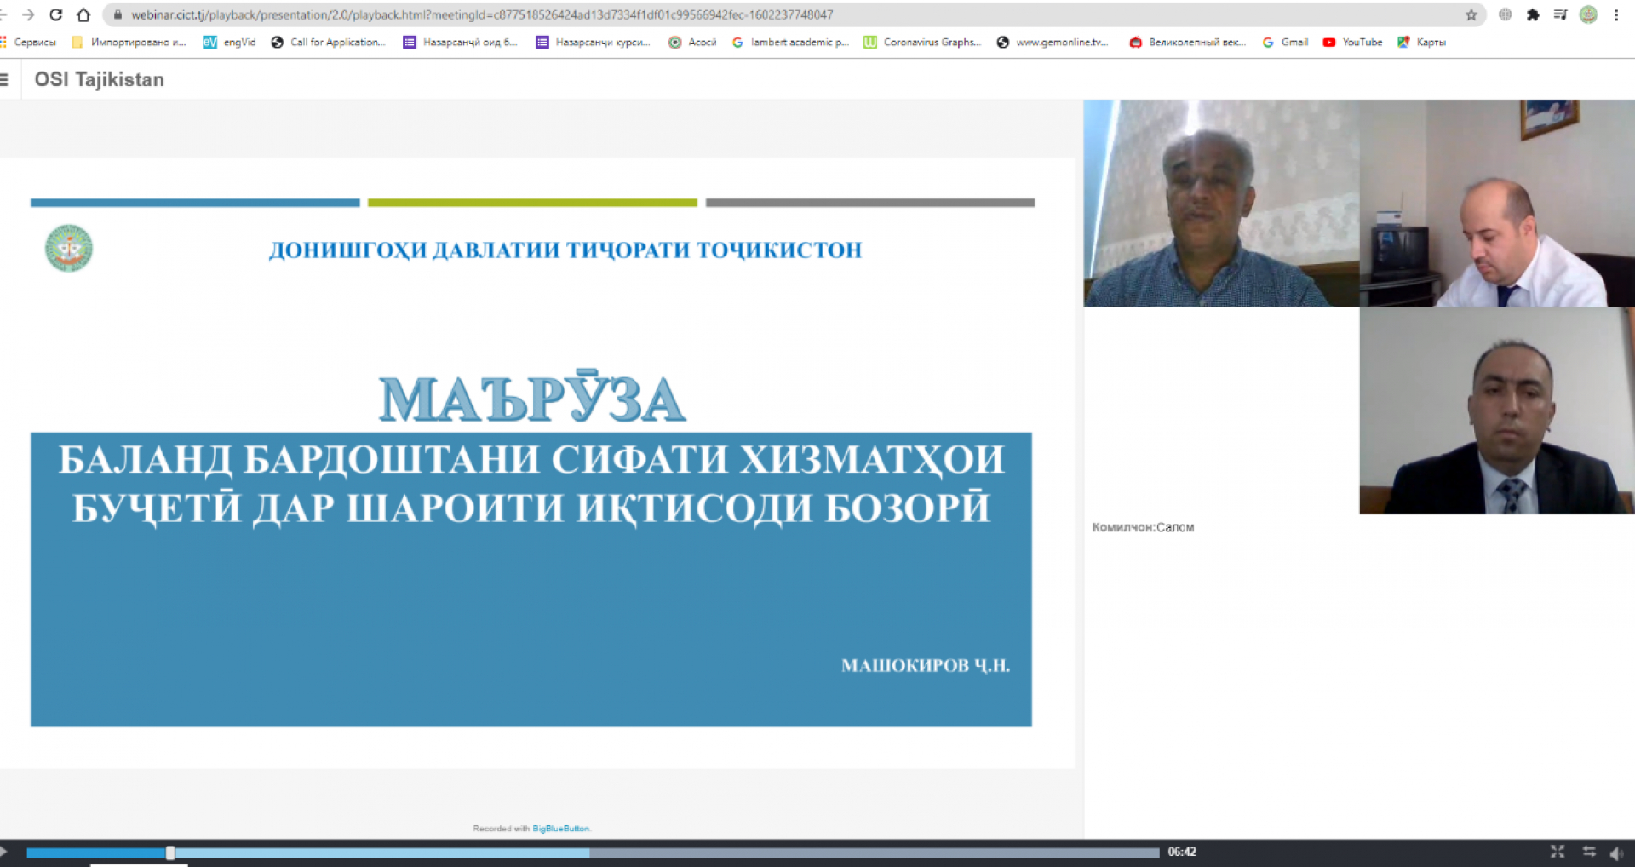Viewport: 1635px width, 867px height.
Task: Toggle the playback fullscreen icon
Action: click(1558, 852)
